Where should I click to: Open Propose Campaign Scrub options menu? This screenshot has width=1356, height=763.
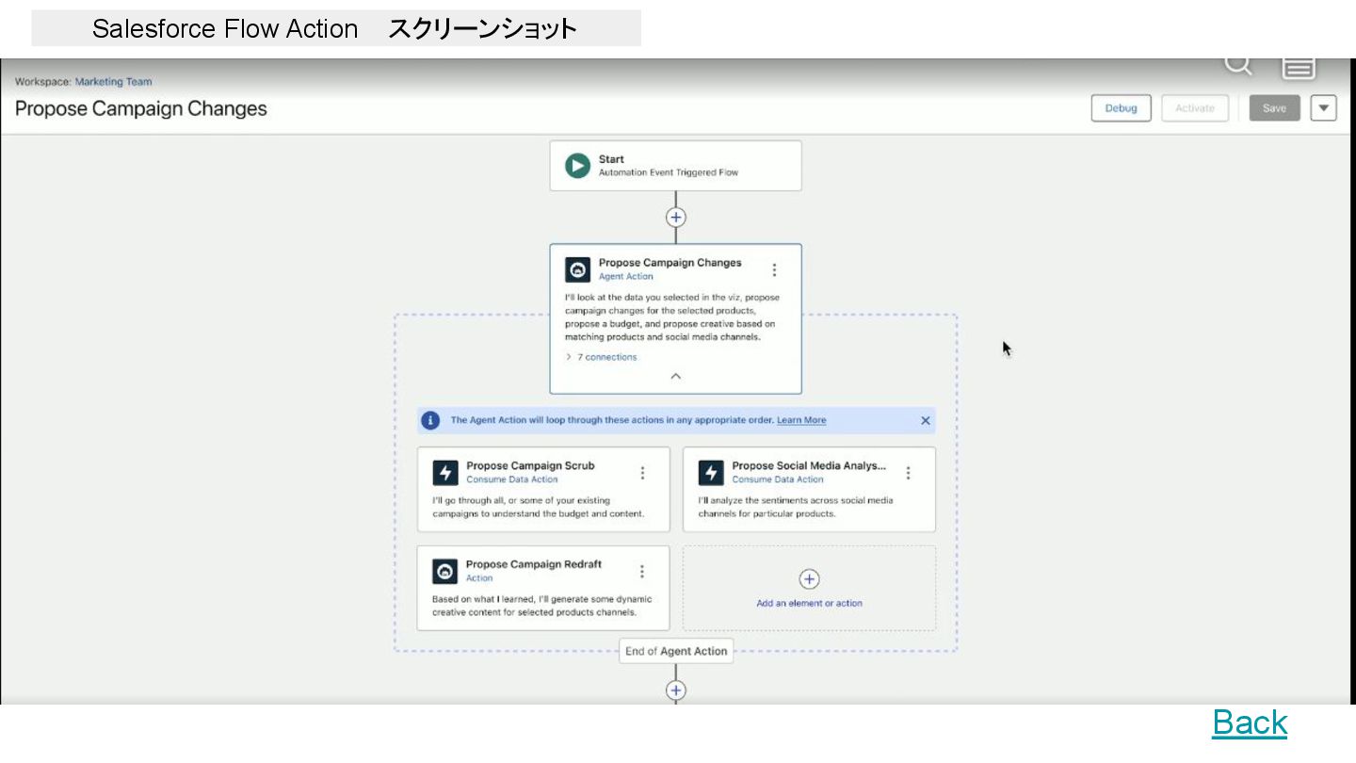(642, 473)
